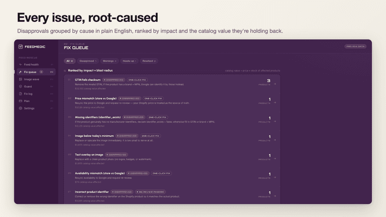The width and height of the screenshot is (386, 217).
Task: Open Settings with the gear icon
Action: (36, 108)
